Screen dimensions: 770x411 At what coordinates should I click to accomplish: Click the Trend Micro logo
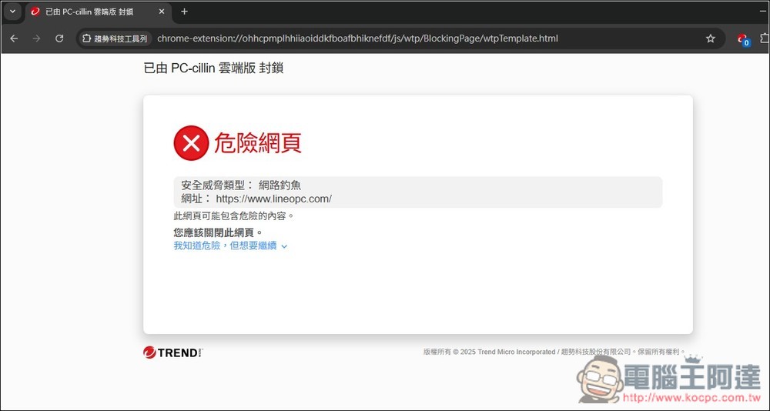[172, 352]
